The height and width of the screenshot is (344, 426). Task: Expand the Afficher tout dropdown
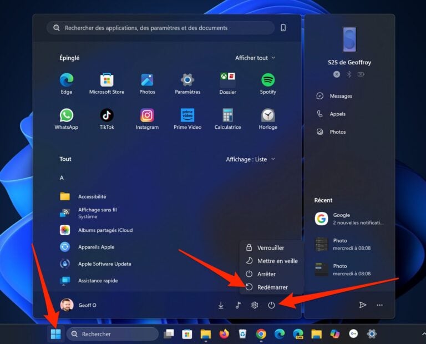[255, 58]
